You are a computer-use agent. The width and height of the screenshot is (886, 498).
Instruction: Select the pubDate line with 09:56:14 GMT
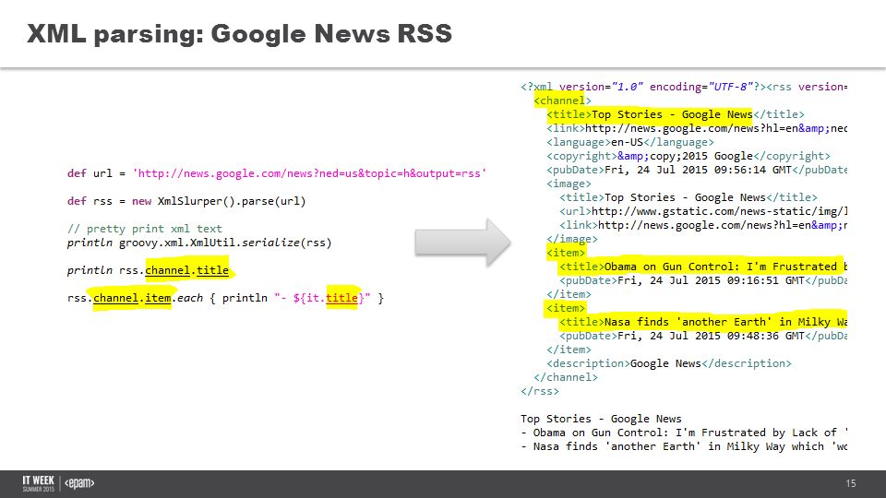(x=697, y=170)
